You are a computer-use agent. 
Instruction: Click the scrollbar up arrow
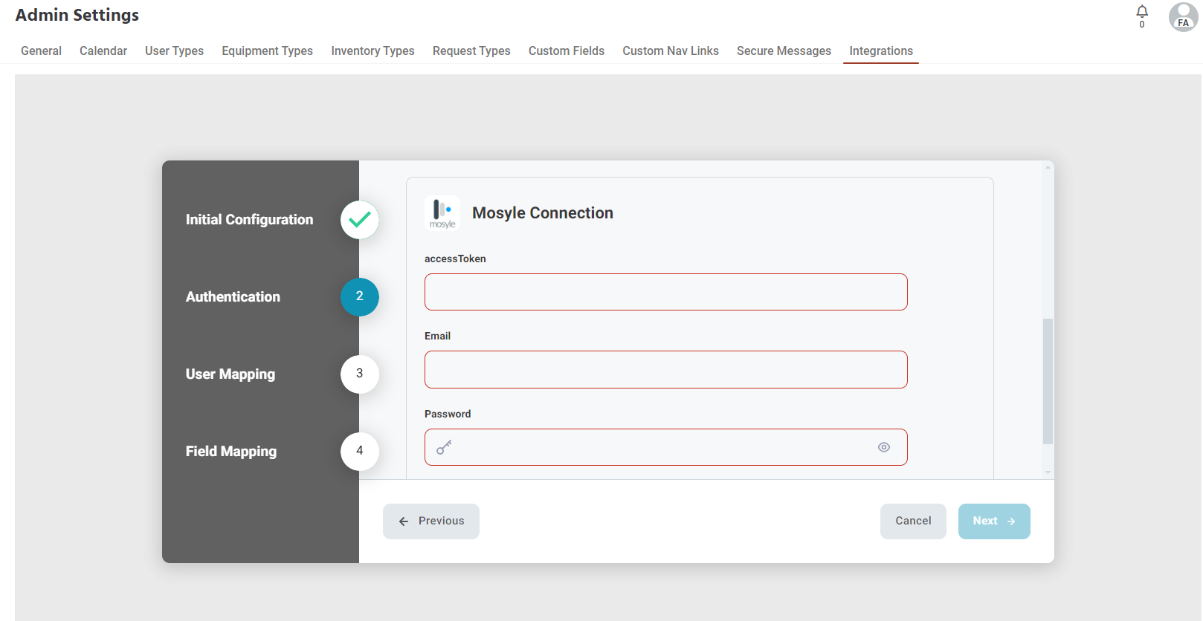coord(1048,167)
